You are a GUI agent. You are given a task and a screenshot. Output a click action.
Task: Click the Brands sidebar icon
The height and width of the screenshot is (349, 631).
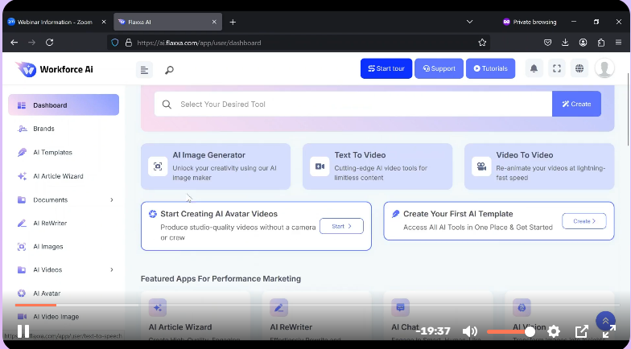[22, 129]
